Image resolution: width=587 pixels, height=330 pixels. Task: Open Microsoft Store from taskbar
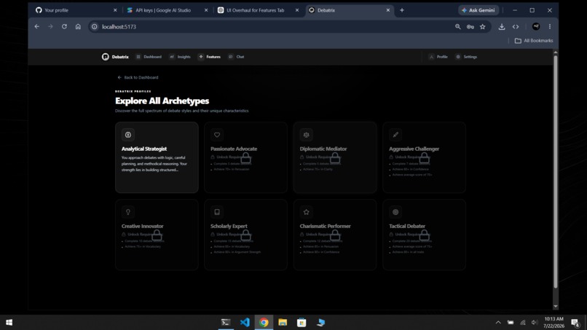coord(302,323)
